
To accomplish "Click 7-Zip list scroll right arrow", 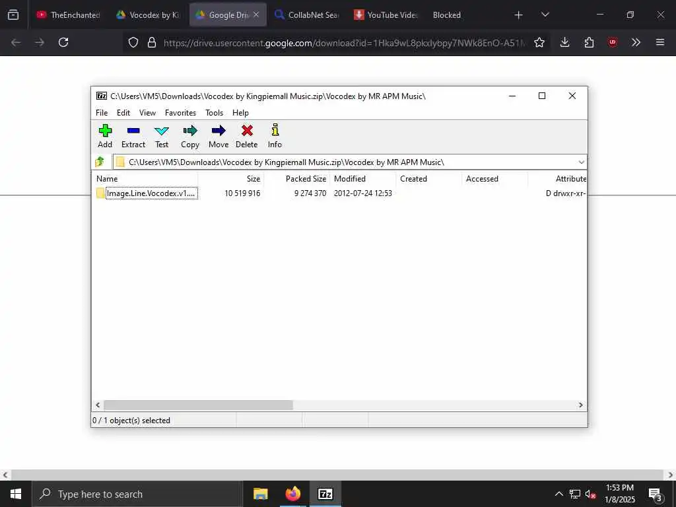I will pos(581,405).
